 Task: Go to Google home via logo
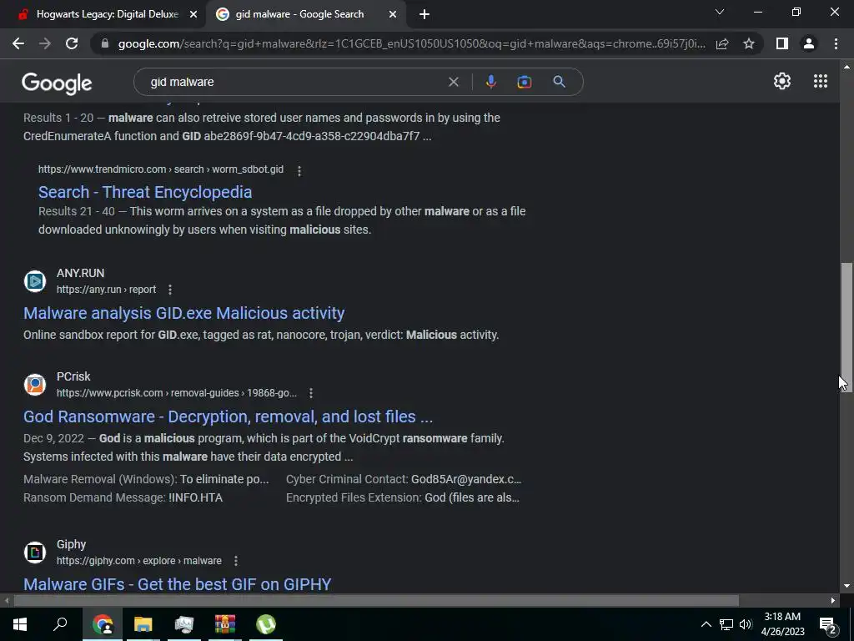57,83
